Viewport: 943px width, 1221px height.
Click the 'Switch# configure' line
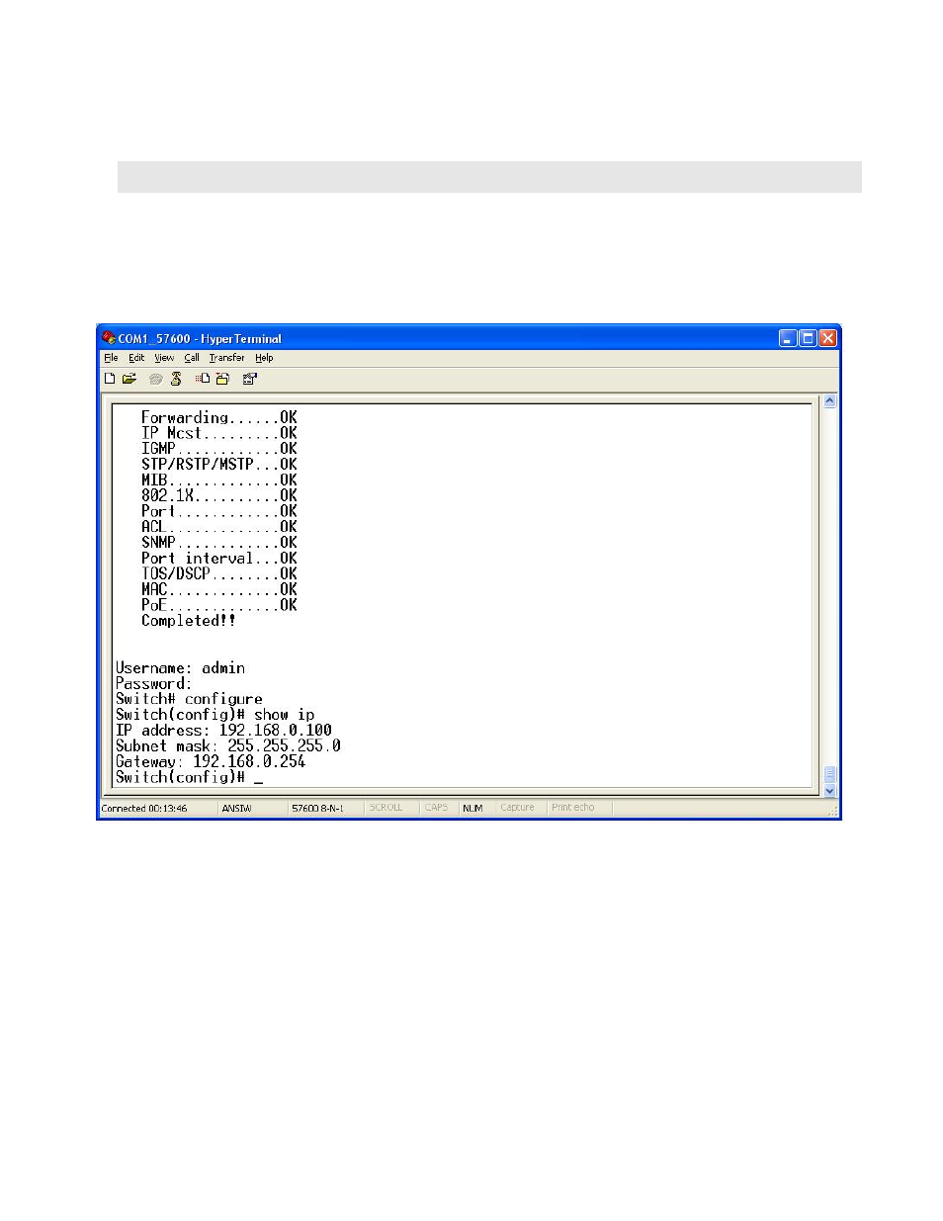point(189,699)
